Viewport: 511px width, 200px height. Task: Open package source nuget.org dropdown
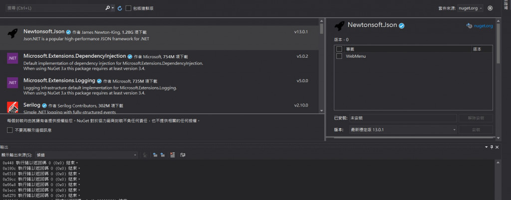click(x=470, y=8)
